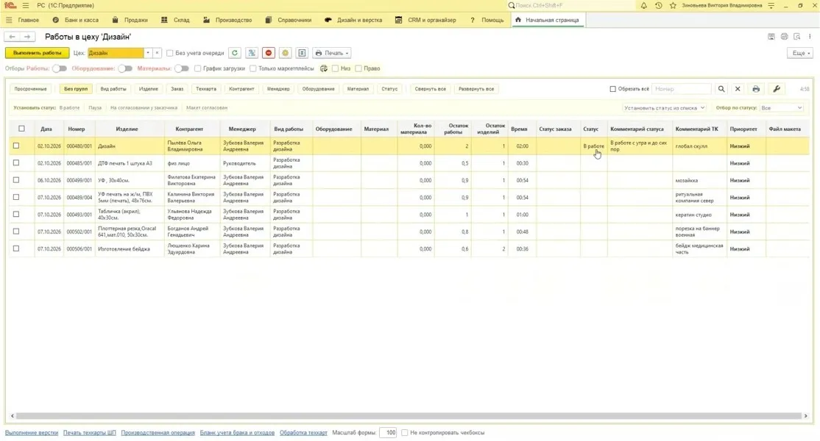Open the Еще dropdown menu
This screenshot has width=820, height=441.
800,53
